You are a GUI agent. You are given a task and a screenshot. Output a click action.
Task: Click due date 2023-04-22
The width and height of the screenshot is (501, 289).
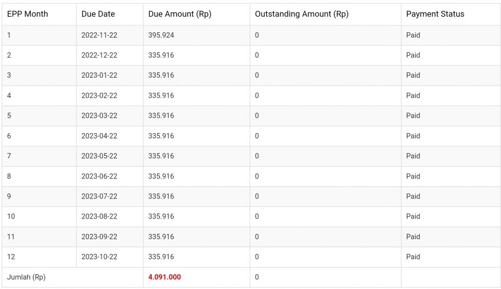99,136
